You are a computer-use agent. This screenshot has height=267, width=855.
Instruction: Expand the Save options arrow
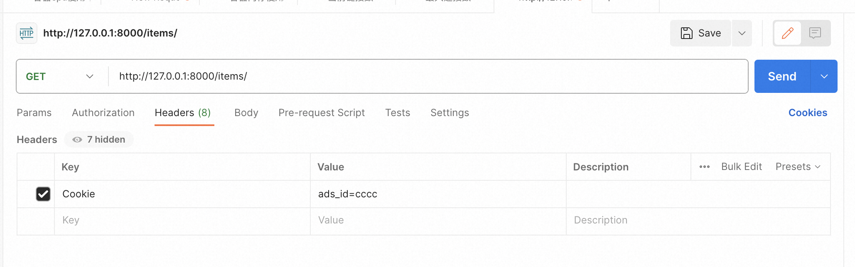742,33
